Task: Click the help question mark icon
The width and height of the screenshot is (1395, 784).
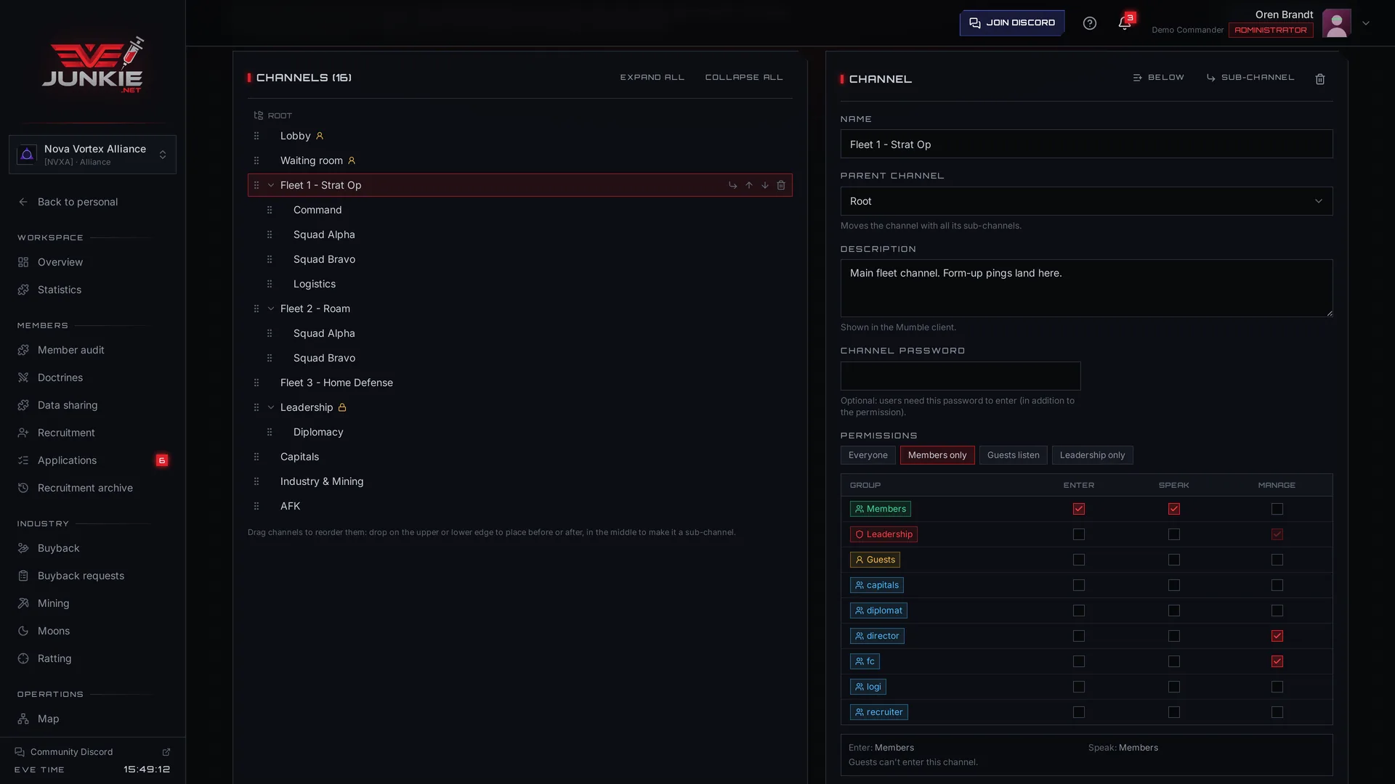Action: (1089, 23)
